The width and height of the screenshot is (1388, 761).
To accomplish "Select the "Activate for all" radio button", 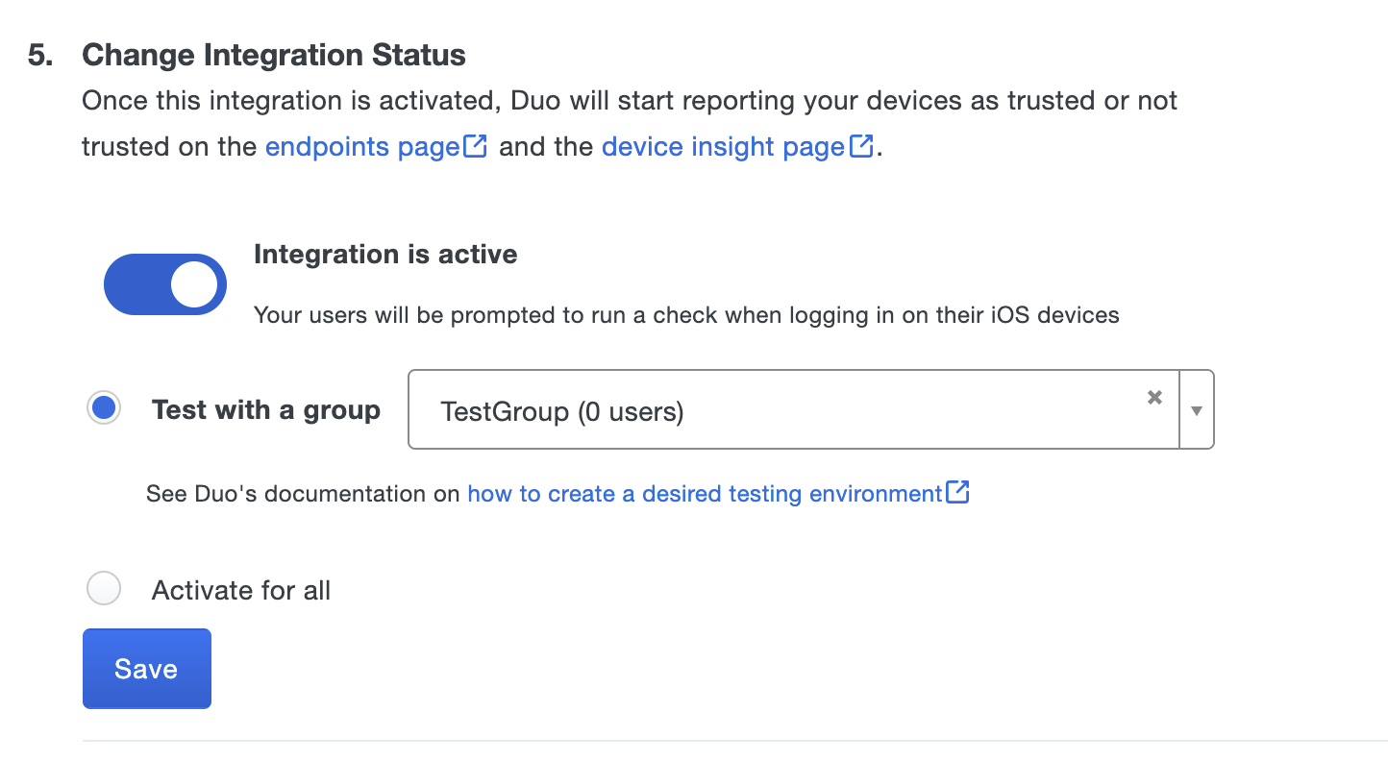I will [104, 589].
